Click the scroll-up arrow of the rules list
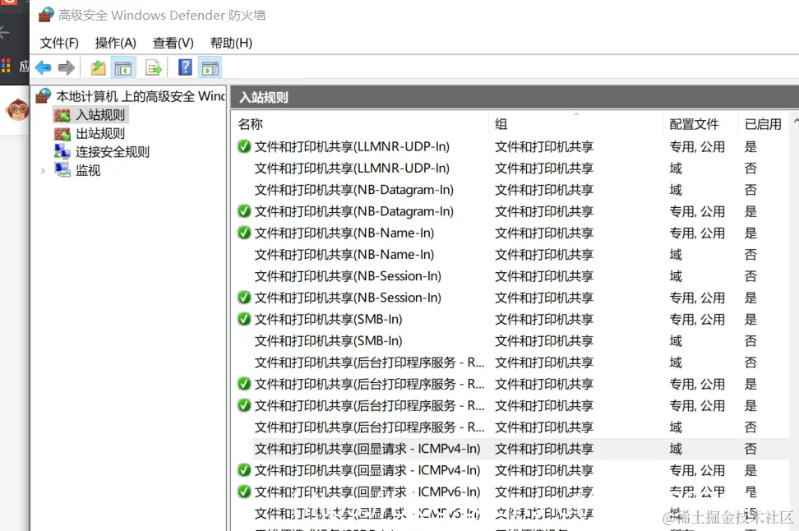The image size is (799, 531). (796, 121)
